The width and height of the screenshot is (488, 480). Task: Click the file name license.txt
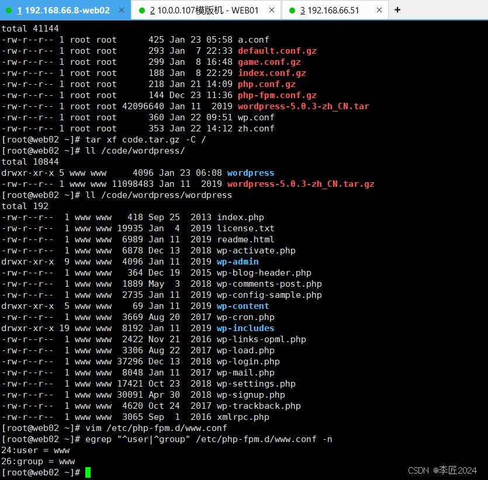click(245, 228)
